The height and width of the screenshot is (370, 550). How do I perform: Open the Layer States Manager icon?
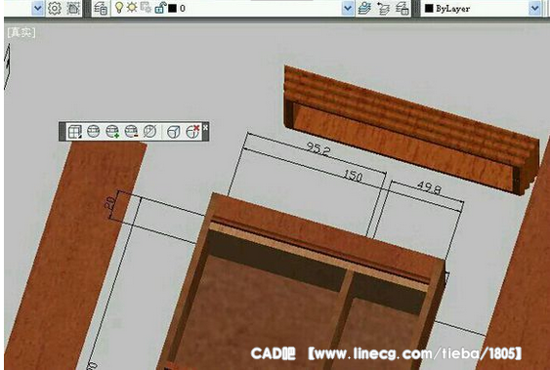(402, 8)
